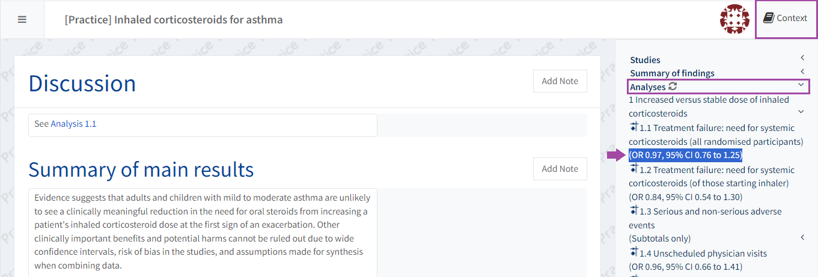Click the refresh icon next to Analyses

(x=673, y=87)
